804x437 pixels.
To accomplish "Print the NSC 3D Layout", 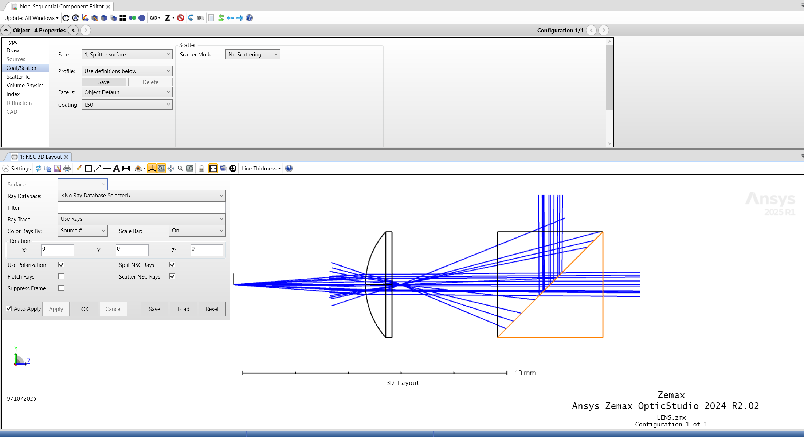I will click(x=67, y=168).
